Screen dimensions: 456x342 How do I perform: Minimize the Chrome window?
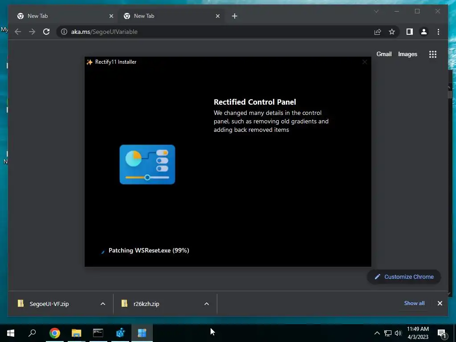(x=397, y=11)
